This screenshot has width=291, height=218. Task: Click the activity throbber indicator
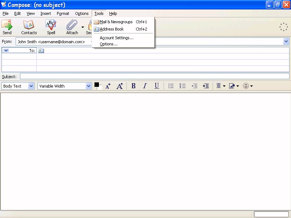point(284,27)
